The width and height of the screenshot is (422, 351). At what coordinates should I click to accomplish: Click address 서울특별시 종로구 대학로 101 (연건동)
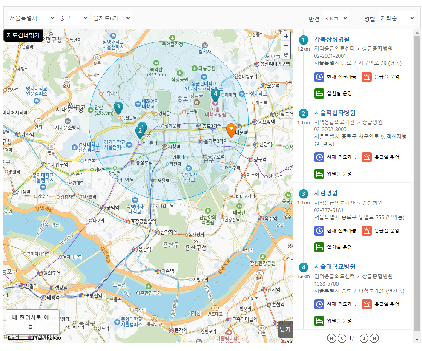coord(359,291)
